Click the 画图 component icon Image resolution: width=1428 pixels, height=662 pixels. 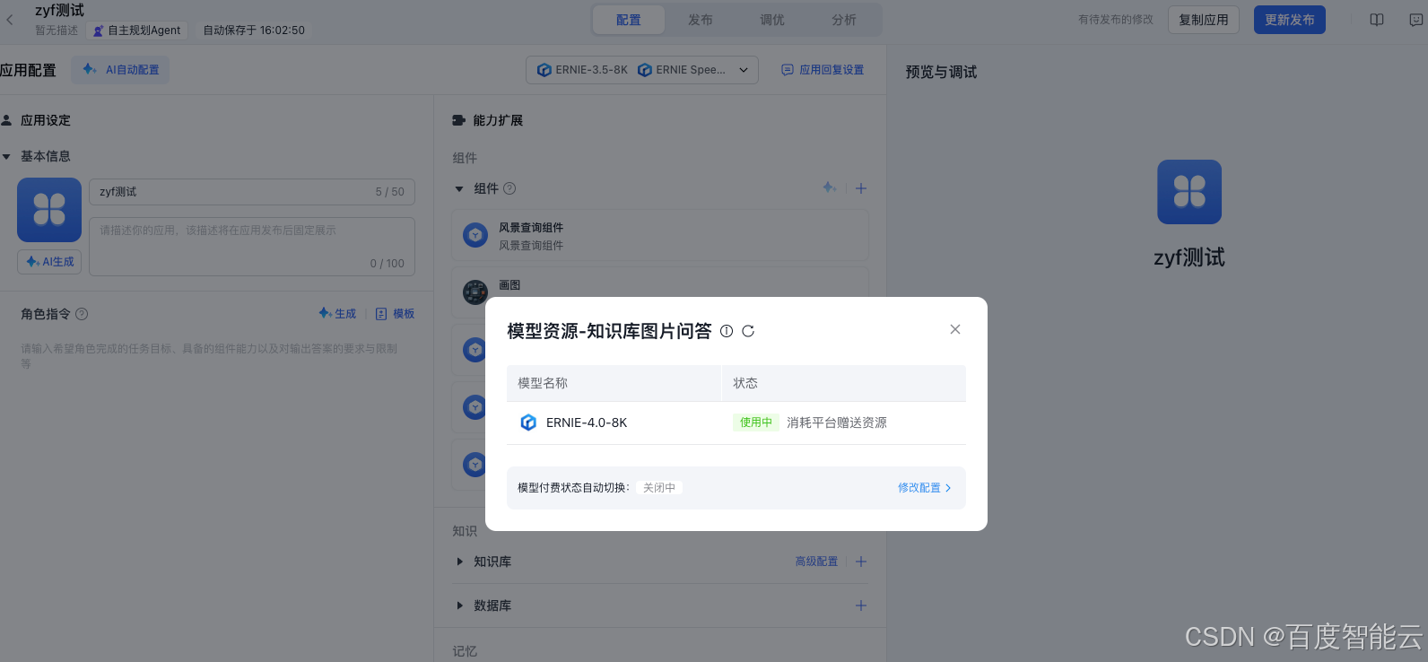click(475, 292)
